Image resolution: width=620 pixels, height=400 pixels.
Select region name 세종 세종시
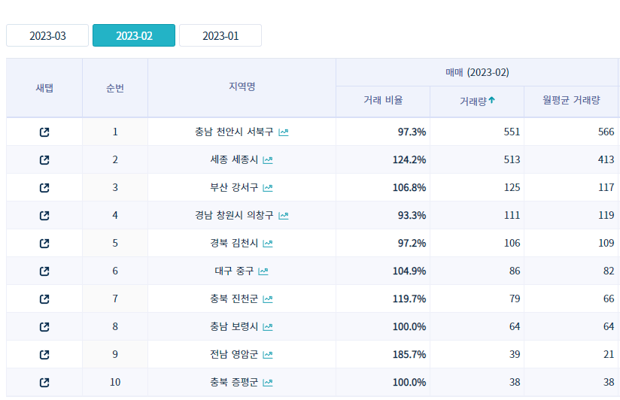tap(234, 159)
